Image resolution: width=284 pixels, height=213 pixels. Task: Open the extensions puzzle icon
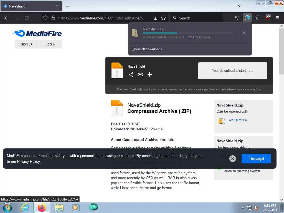(x=257, y=18)
